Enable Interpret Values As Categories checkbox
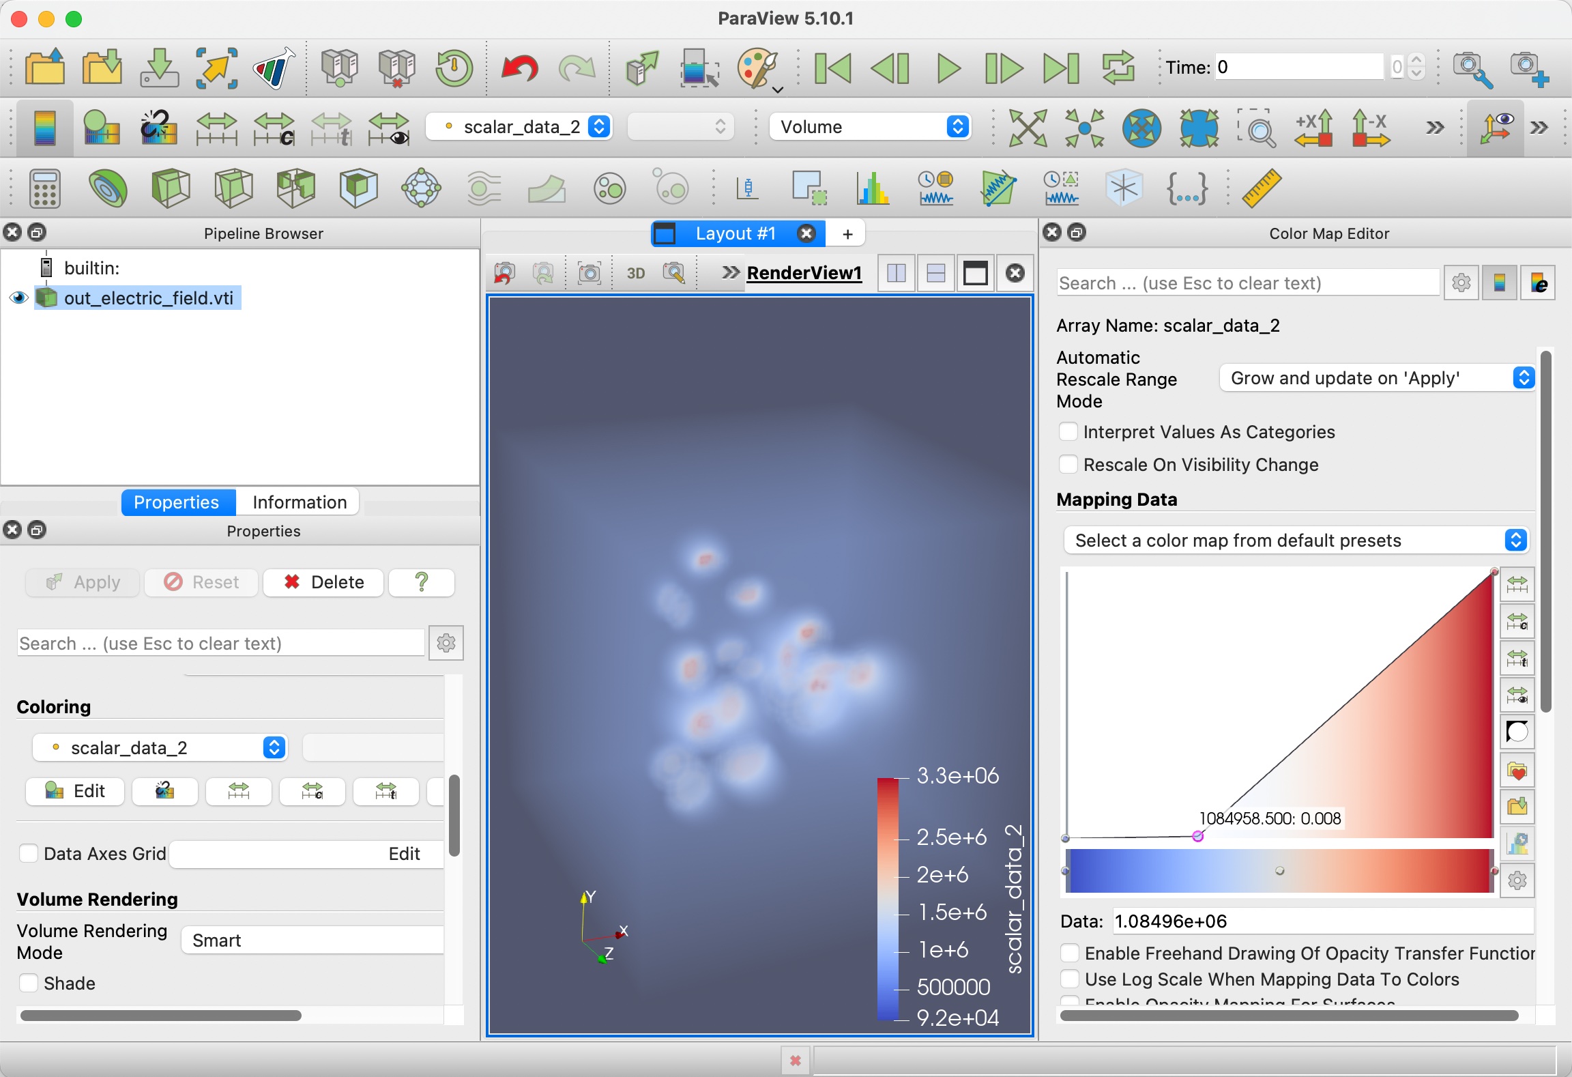The width and height of the screenshot is (1572, 1077). click(x=1068, y=432)
